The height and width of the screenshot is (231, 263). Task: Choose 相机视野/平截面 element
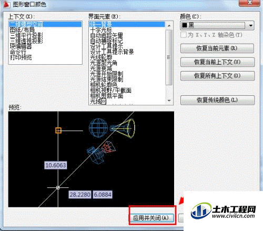(110, 91)
